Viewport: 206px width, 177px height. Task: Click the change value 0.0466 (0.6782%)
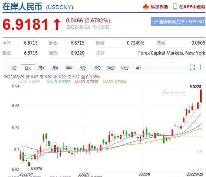88,21
